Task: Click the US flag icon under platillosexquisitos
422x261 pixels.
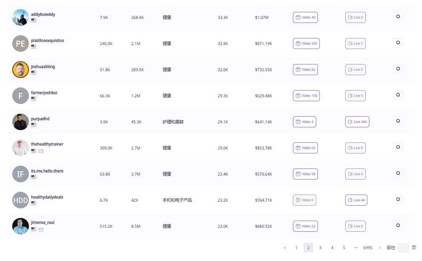Action: pos(33,46)
